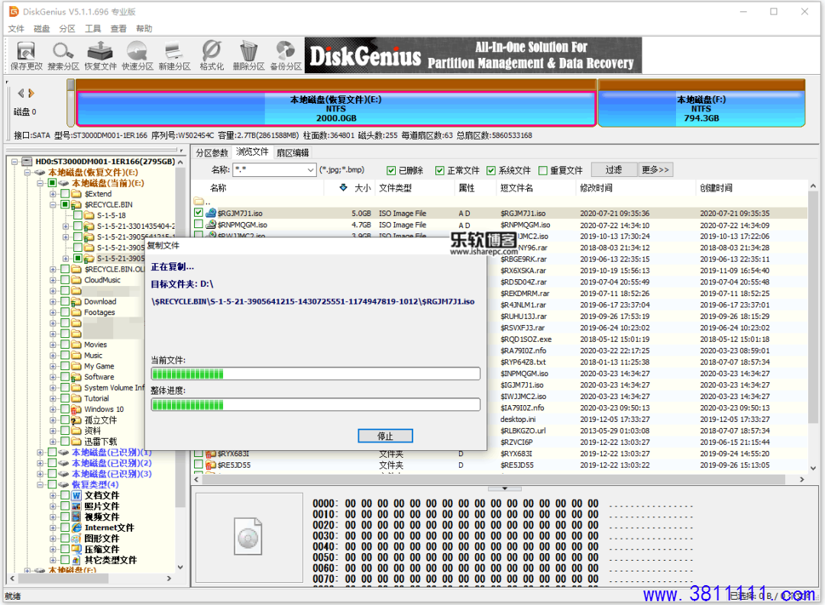Click the 过滤 filter button
The height and width of the screenshot is (605, 825).
point(613,170)
